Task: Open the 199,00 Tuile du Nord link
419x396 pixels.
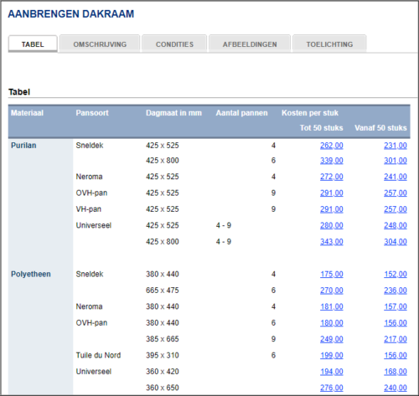Action: tap(332, 356)
